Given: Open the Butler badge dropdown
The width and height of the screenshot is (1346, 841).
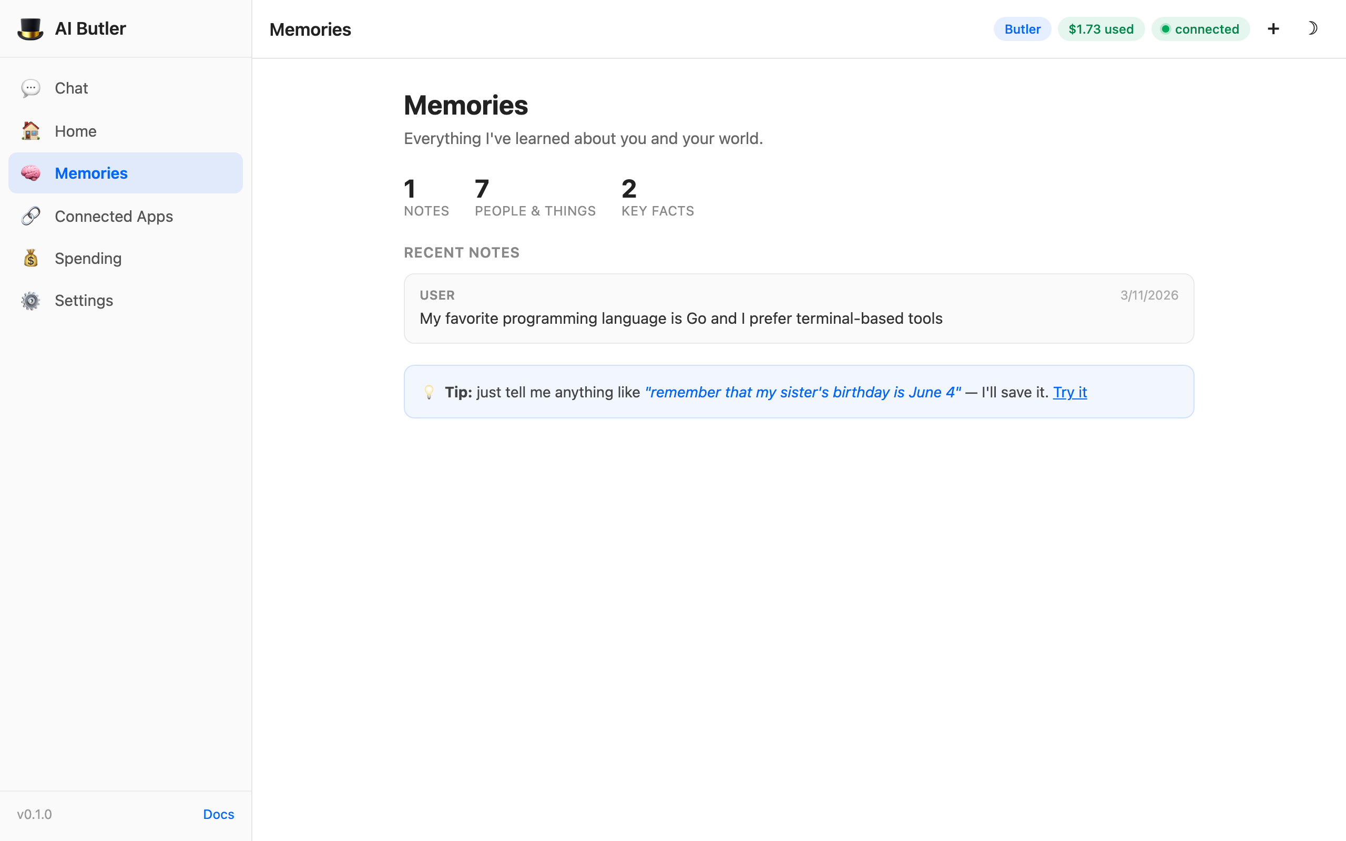Looking at the screenshot, I should [1022, 29].
